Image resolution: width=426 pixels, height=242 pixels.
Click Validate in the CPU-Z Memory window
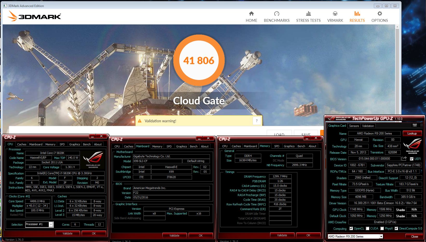click(282, 235)
